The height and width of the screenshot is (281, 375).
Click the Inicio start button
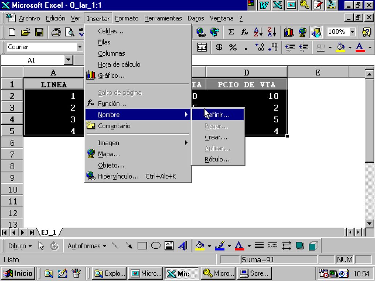[18, 273]
